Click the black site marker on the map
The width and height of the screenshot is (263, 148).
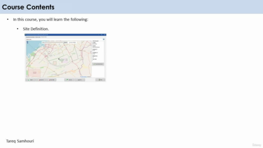point(59,59)
